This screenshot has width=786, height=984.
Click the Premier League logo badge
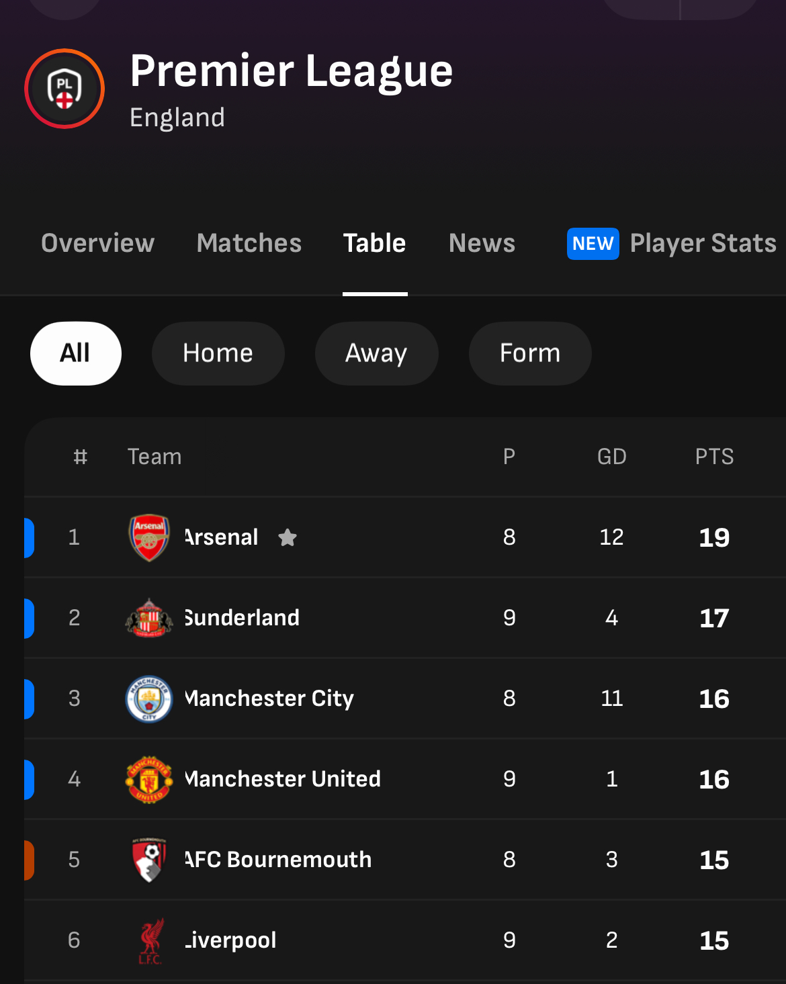coord(64,89)
